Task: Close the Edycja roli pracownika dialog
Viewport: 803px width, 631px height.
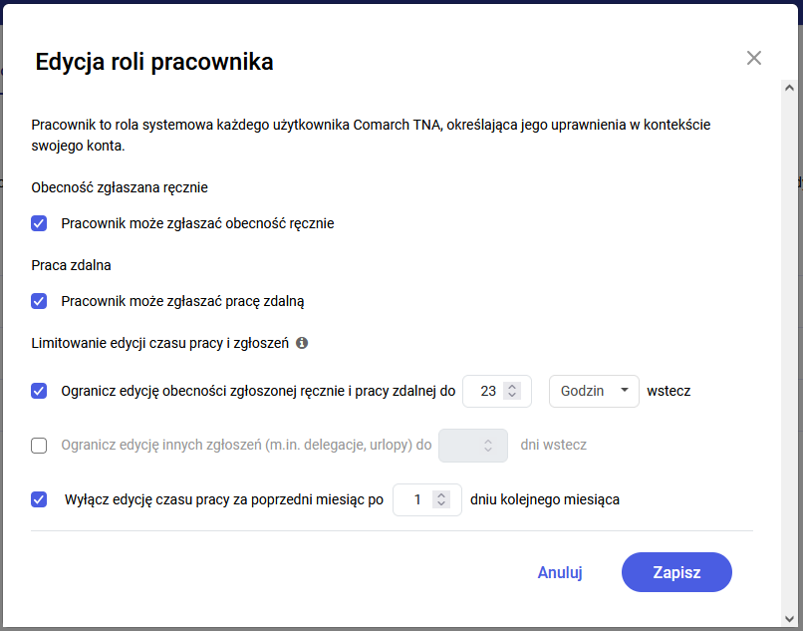Action: [x=754, y=58]
